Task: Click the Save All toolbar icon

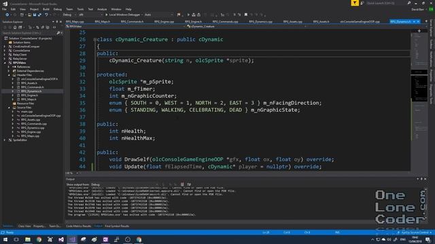Action: [39, 15]
